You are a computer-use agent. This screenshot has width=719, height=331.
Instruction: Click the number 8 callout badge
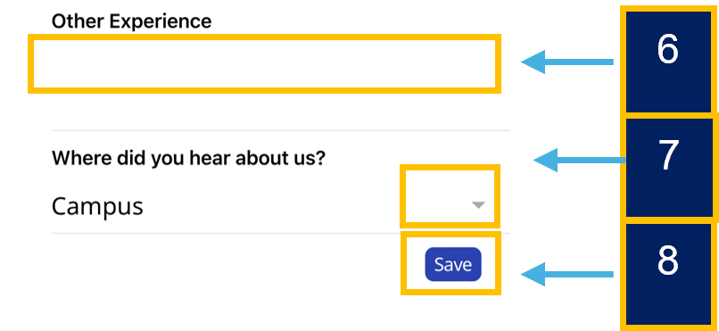tap(667, 274)
